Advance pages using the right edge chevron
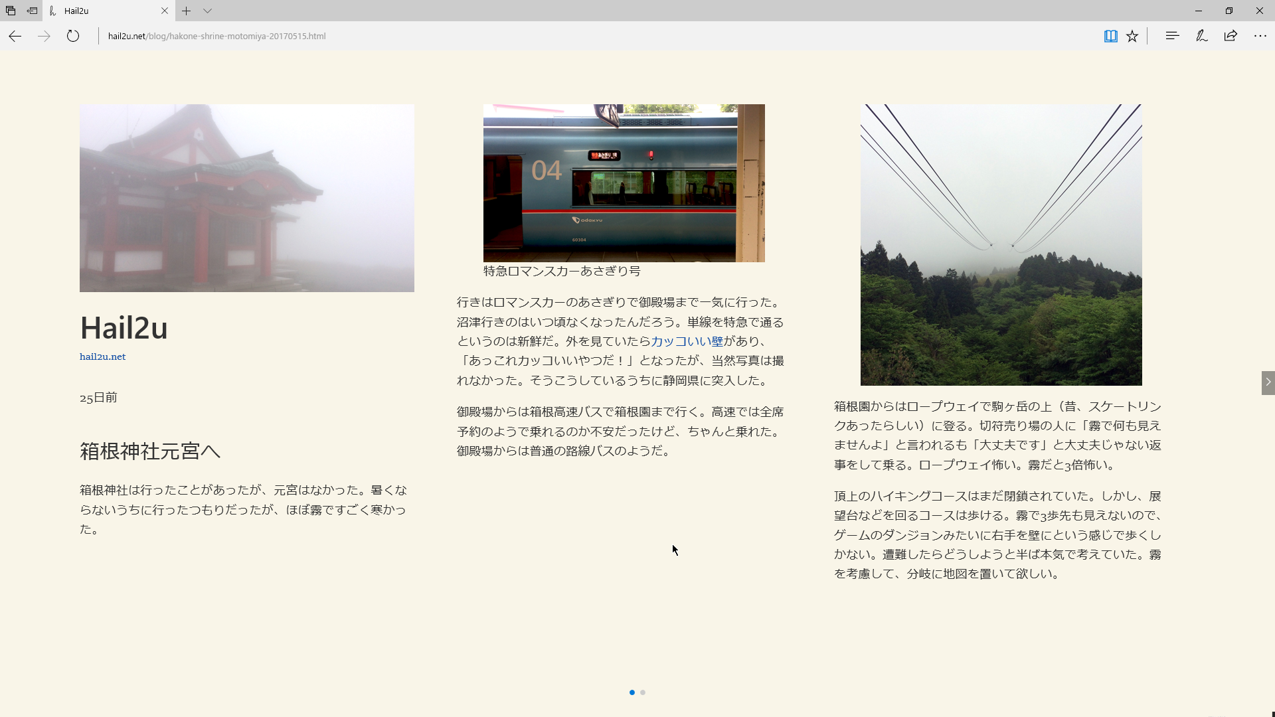 (1268, 382)
